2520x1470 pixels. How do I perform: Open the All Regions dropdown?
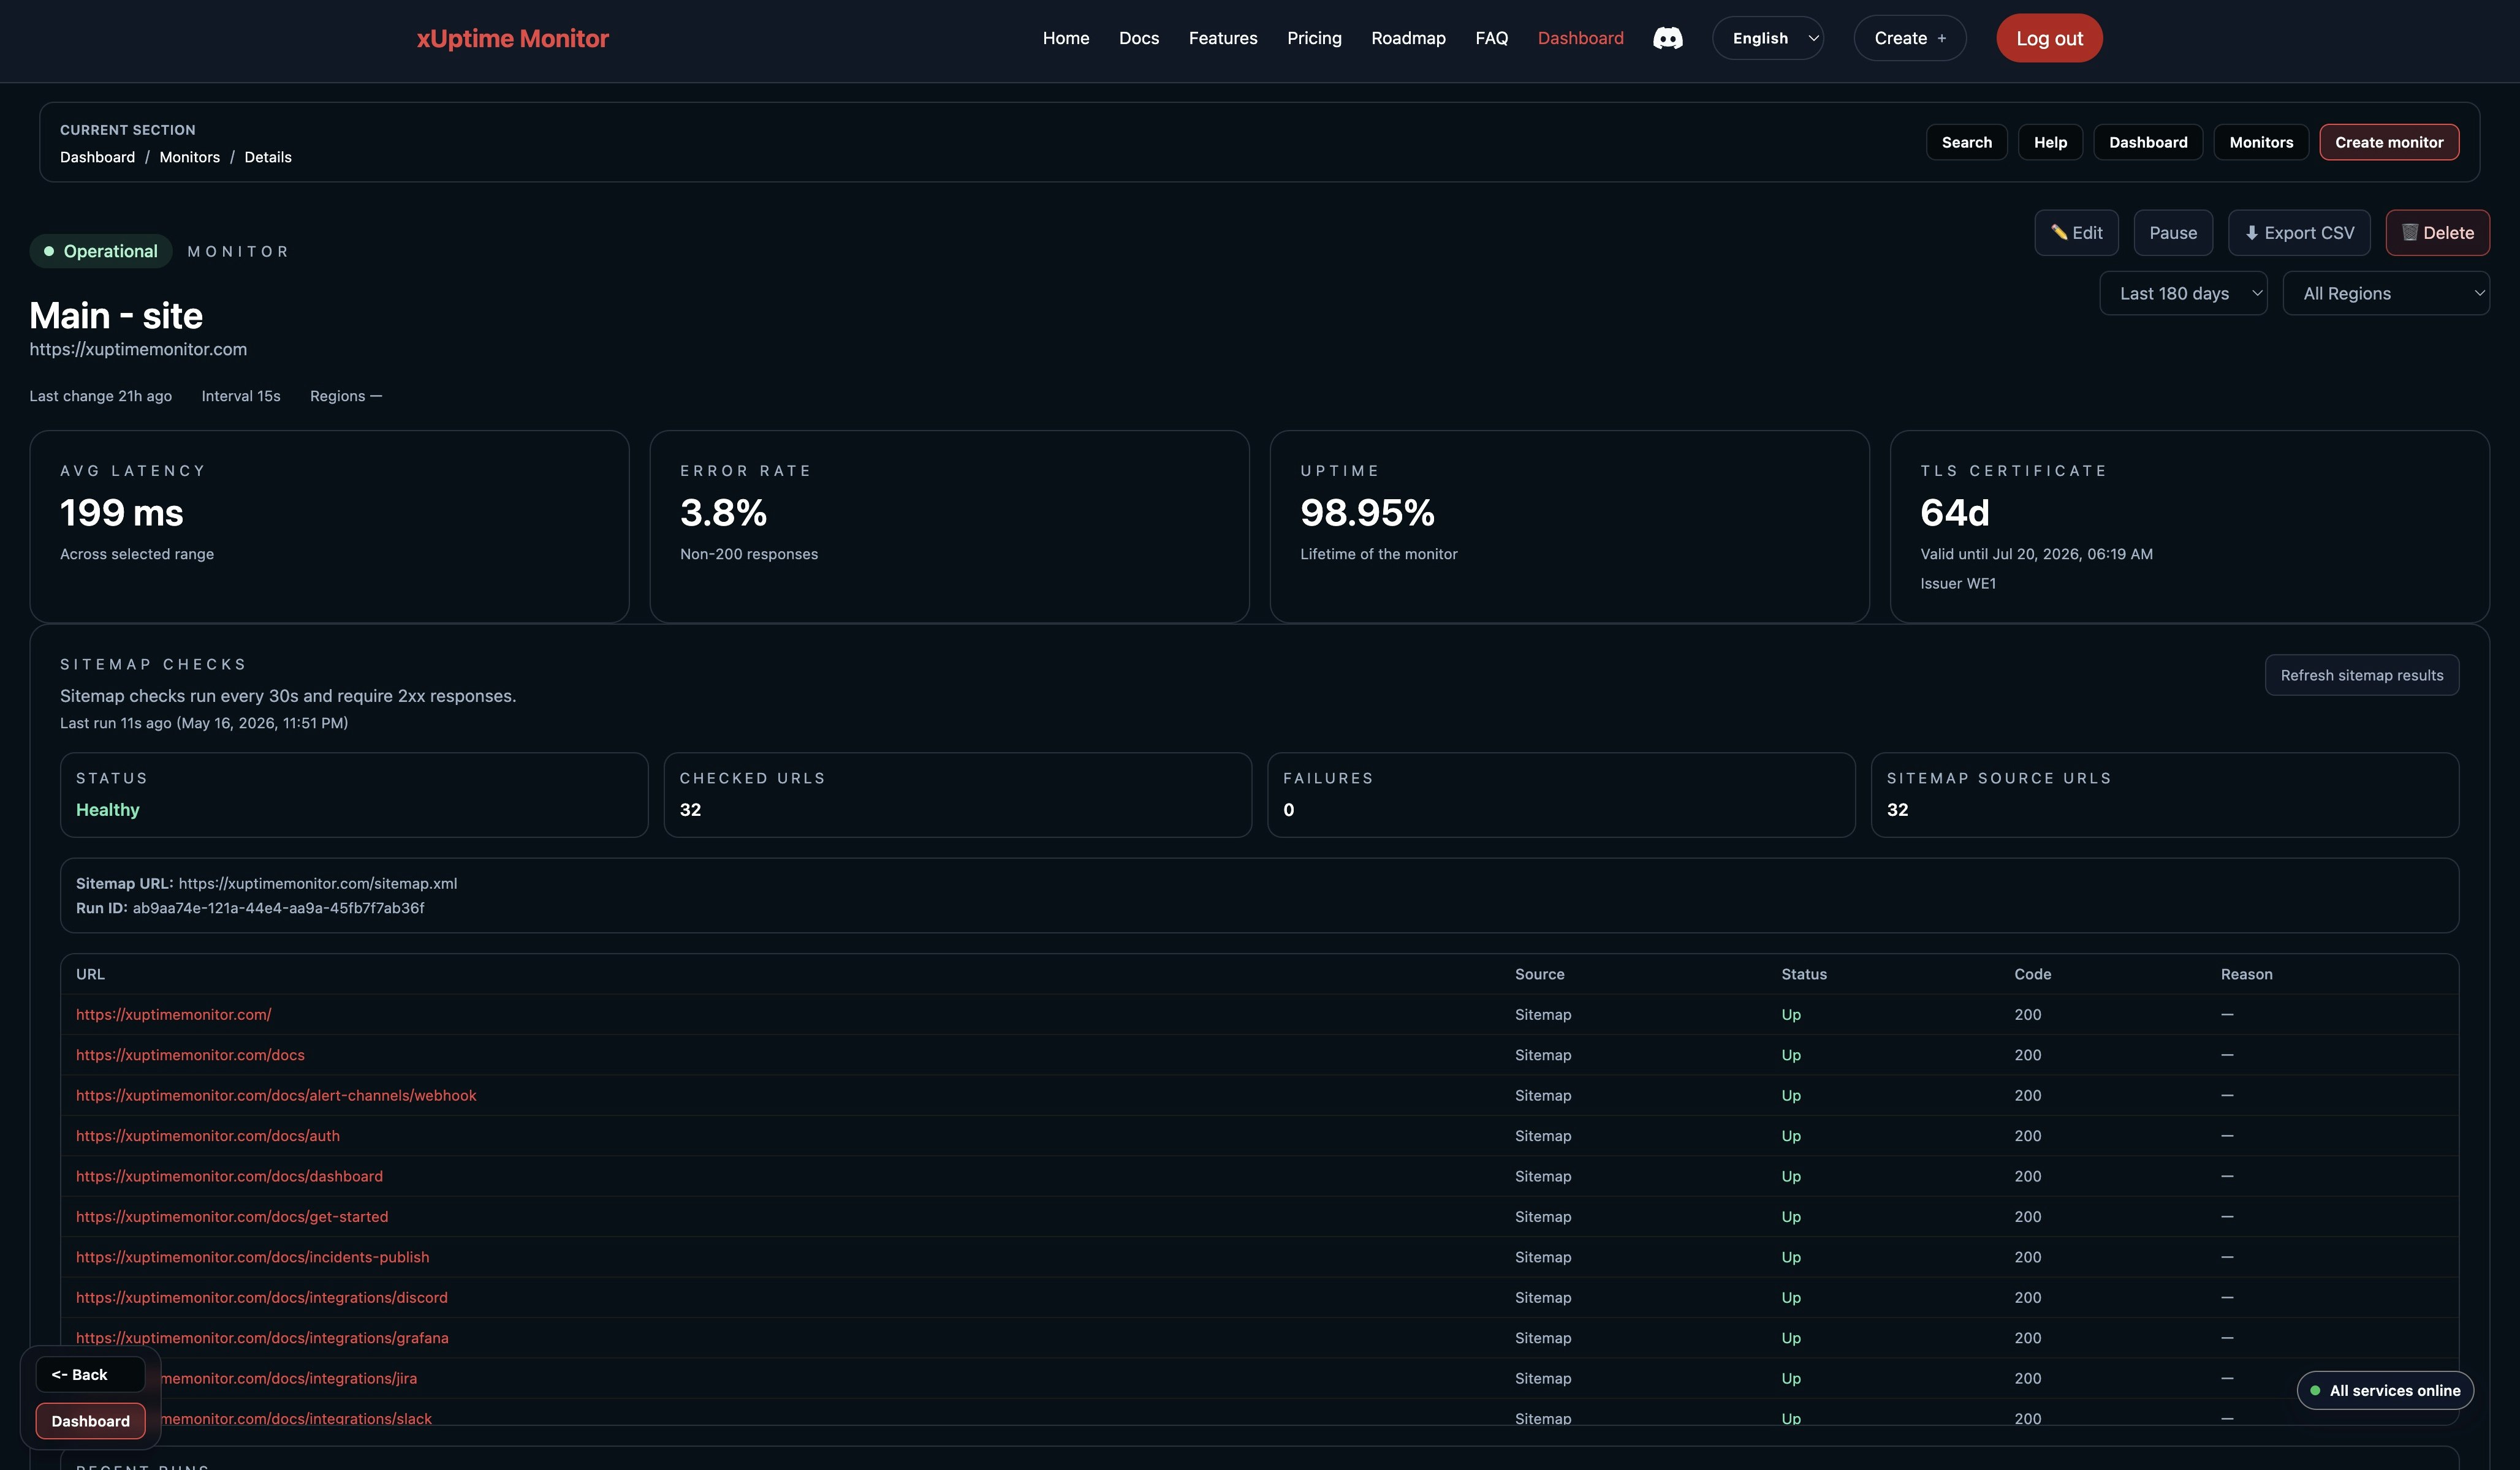[x=2386, y=293]
